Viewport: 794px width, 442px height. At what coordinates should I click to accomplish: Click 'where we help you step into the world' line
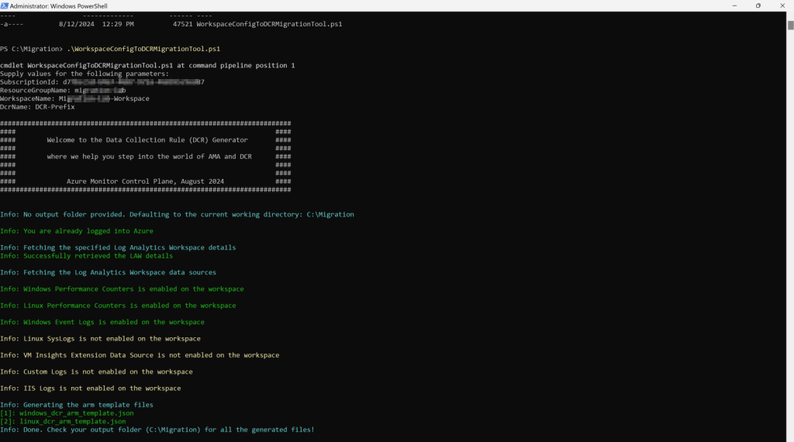pyautogui.click(x=150, y=157)
